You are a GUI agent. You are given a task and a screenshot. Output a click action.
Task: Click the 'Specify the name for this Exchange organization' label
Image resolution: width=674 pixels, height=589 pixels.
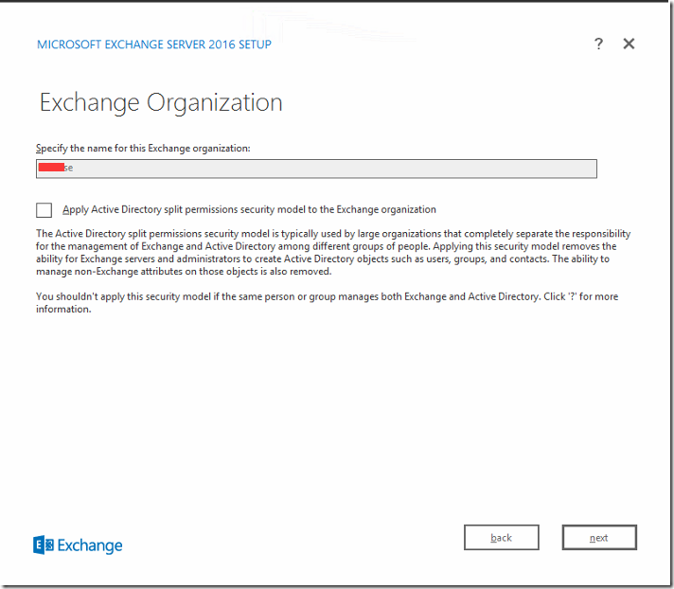143,149
